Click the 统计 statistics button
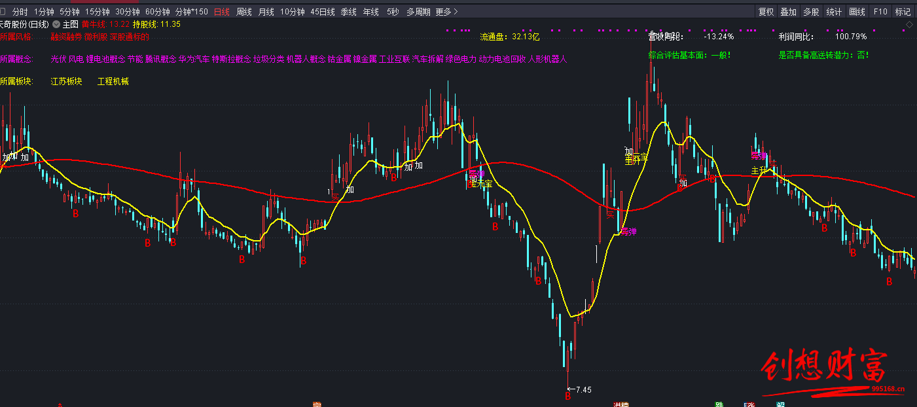This screenshot has width=917, height=407. 834,12
